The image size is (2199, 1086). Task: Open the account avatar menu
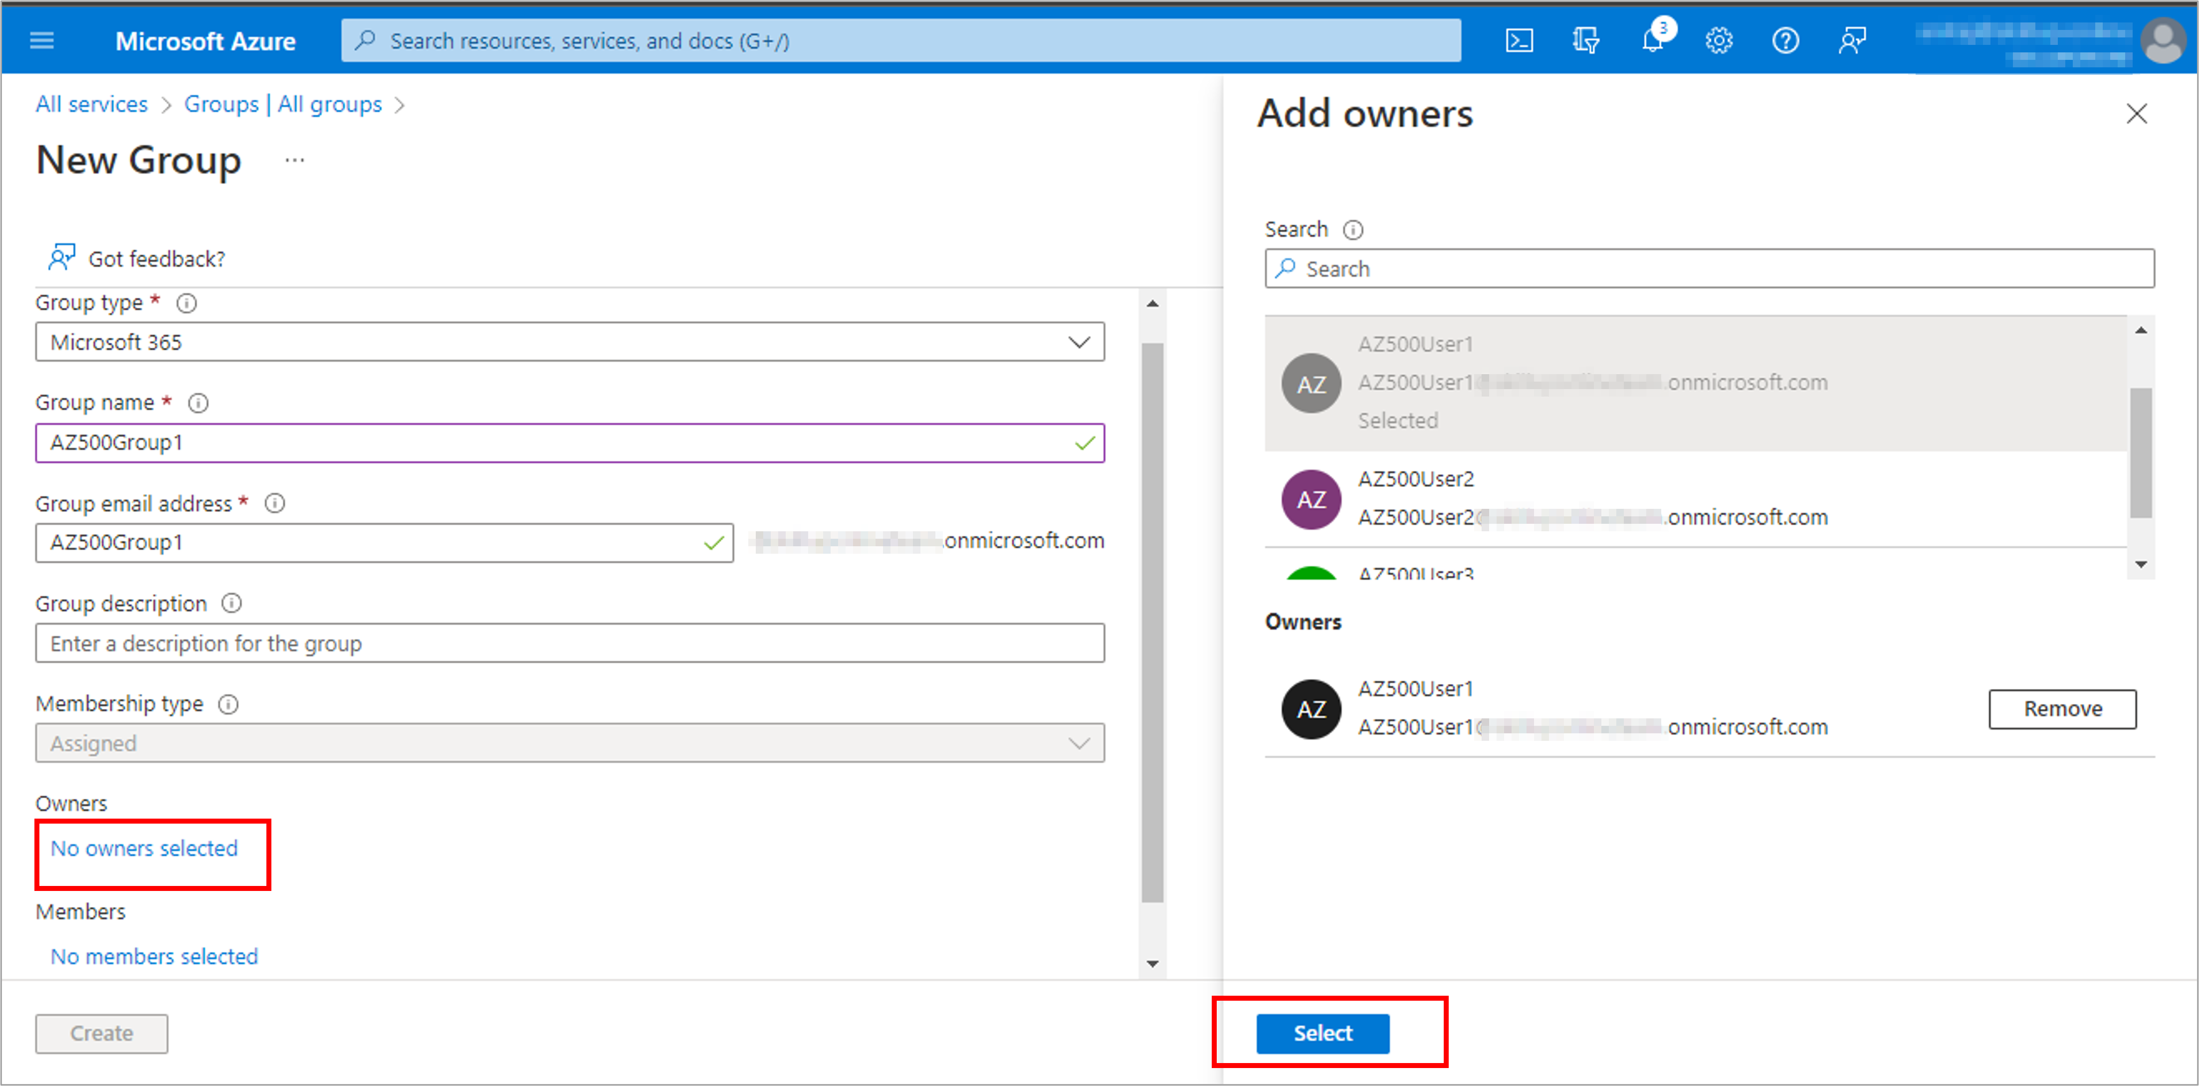[x=2163, y=40]
